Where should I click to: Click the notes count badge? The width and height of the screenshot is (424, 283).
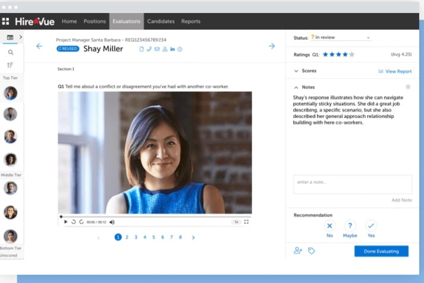point(408,87)
